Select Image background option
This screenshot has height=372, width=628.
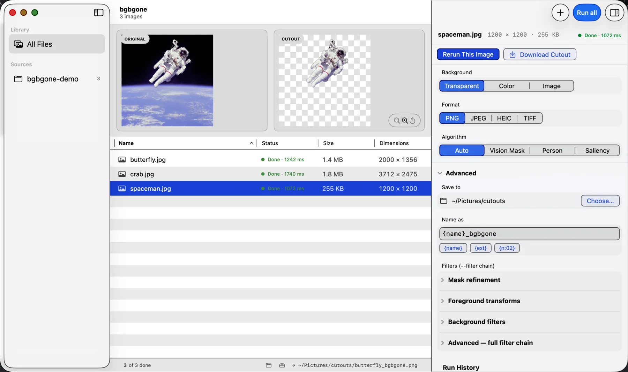coord(551,86)
